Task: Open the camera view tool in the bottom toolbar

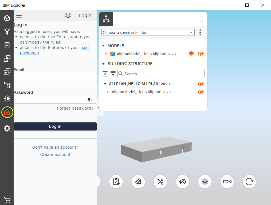Action: 227,181
